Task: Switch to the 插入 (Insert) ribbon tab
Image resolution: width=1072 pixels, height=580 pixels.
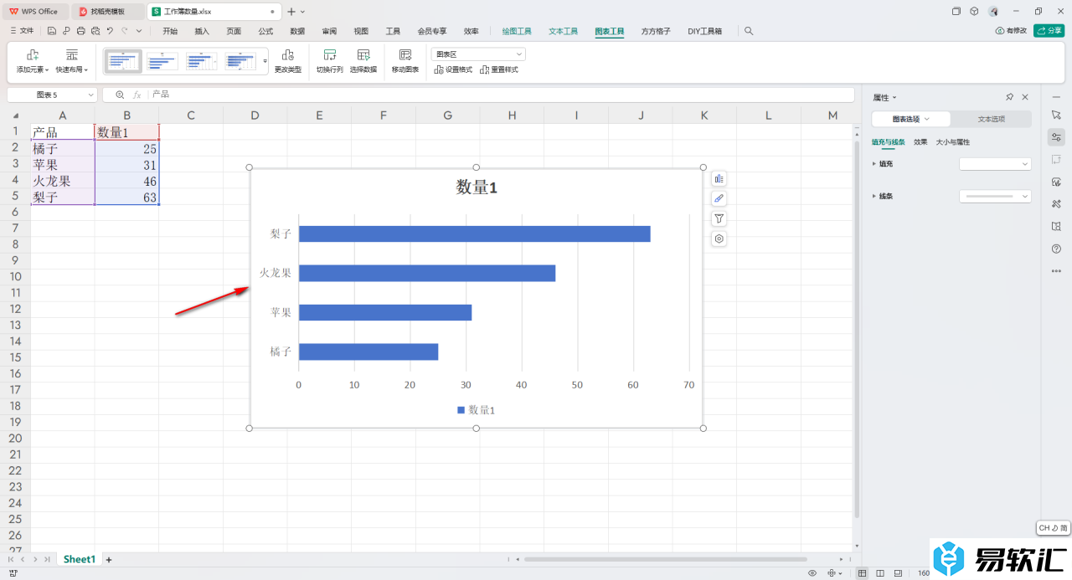Action: point(202,31)
